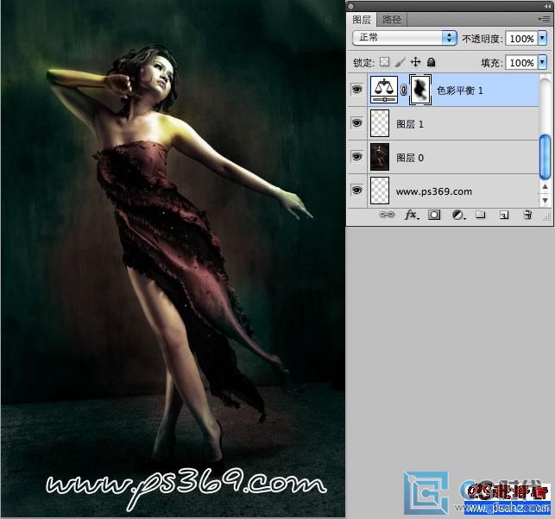The width and height of the screenshot is (555, 519).
Task: Collapse the panel with double arrows
Action: point(547,6)
